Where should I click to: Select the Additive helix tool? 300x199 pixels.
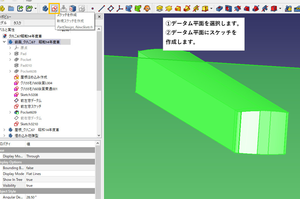(x=196, y=8)
